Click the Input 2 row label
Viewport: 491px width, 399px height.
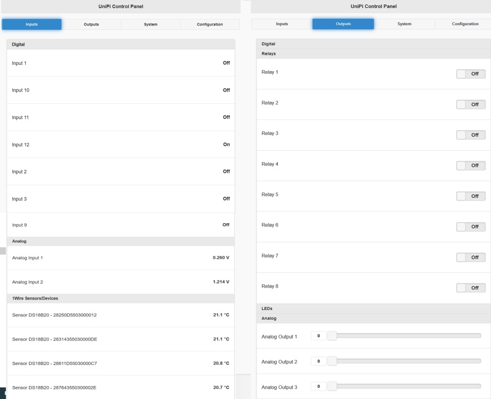19,171
